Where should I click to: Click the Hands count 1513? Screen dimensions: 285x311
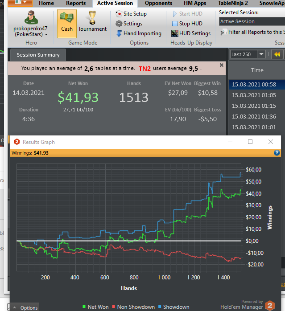[x=134, y=98]
